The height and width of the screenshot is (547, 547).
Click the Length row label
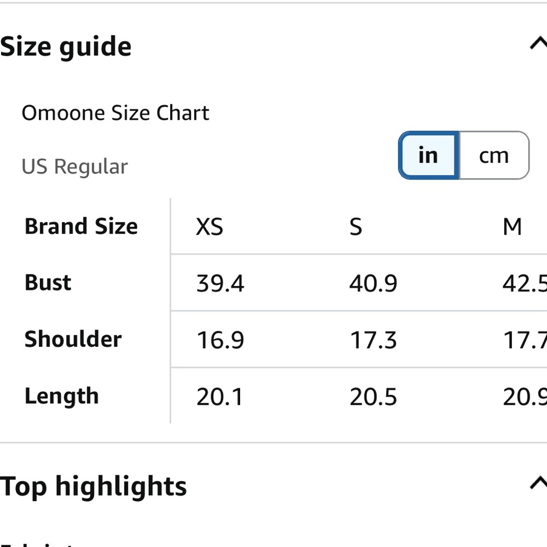click(x=61, y=396)
